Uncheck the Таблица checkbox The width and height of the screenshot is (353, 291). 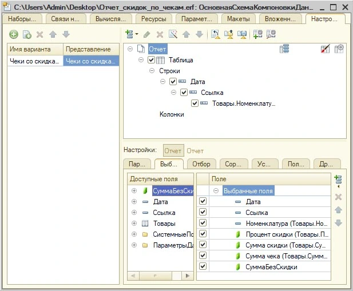(152, 60)
